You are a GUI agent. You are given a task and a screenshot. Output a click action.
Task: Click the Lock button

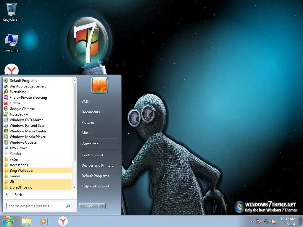(89, 206)
